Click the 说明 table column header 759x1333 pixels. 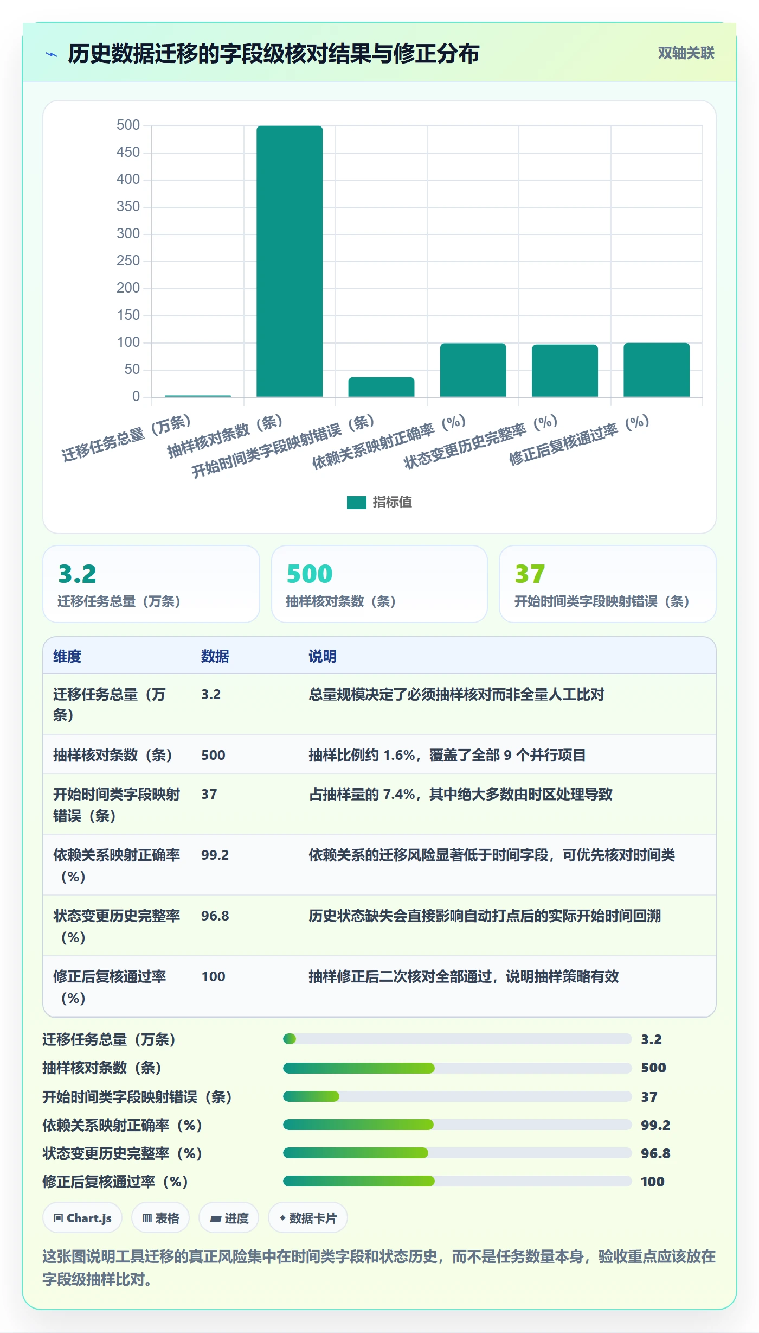323,656
